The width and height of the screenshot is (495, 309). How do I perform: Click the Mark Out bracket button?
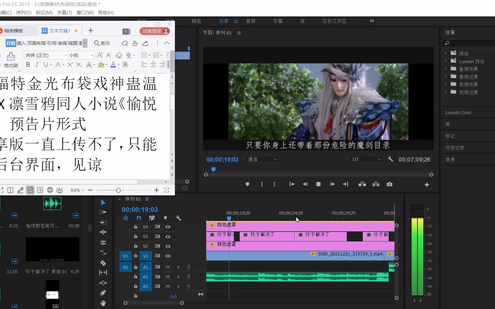274,184
